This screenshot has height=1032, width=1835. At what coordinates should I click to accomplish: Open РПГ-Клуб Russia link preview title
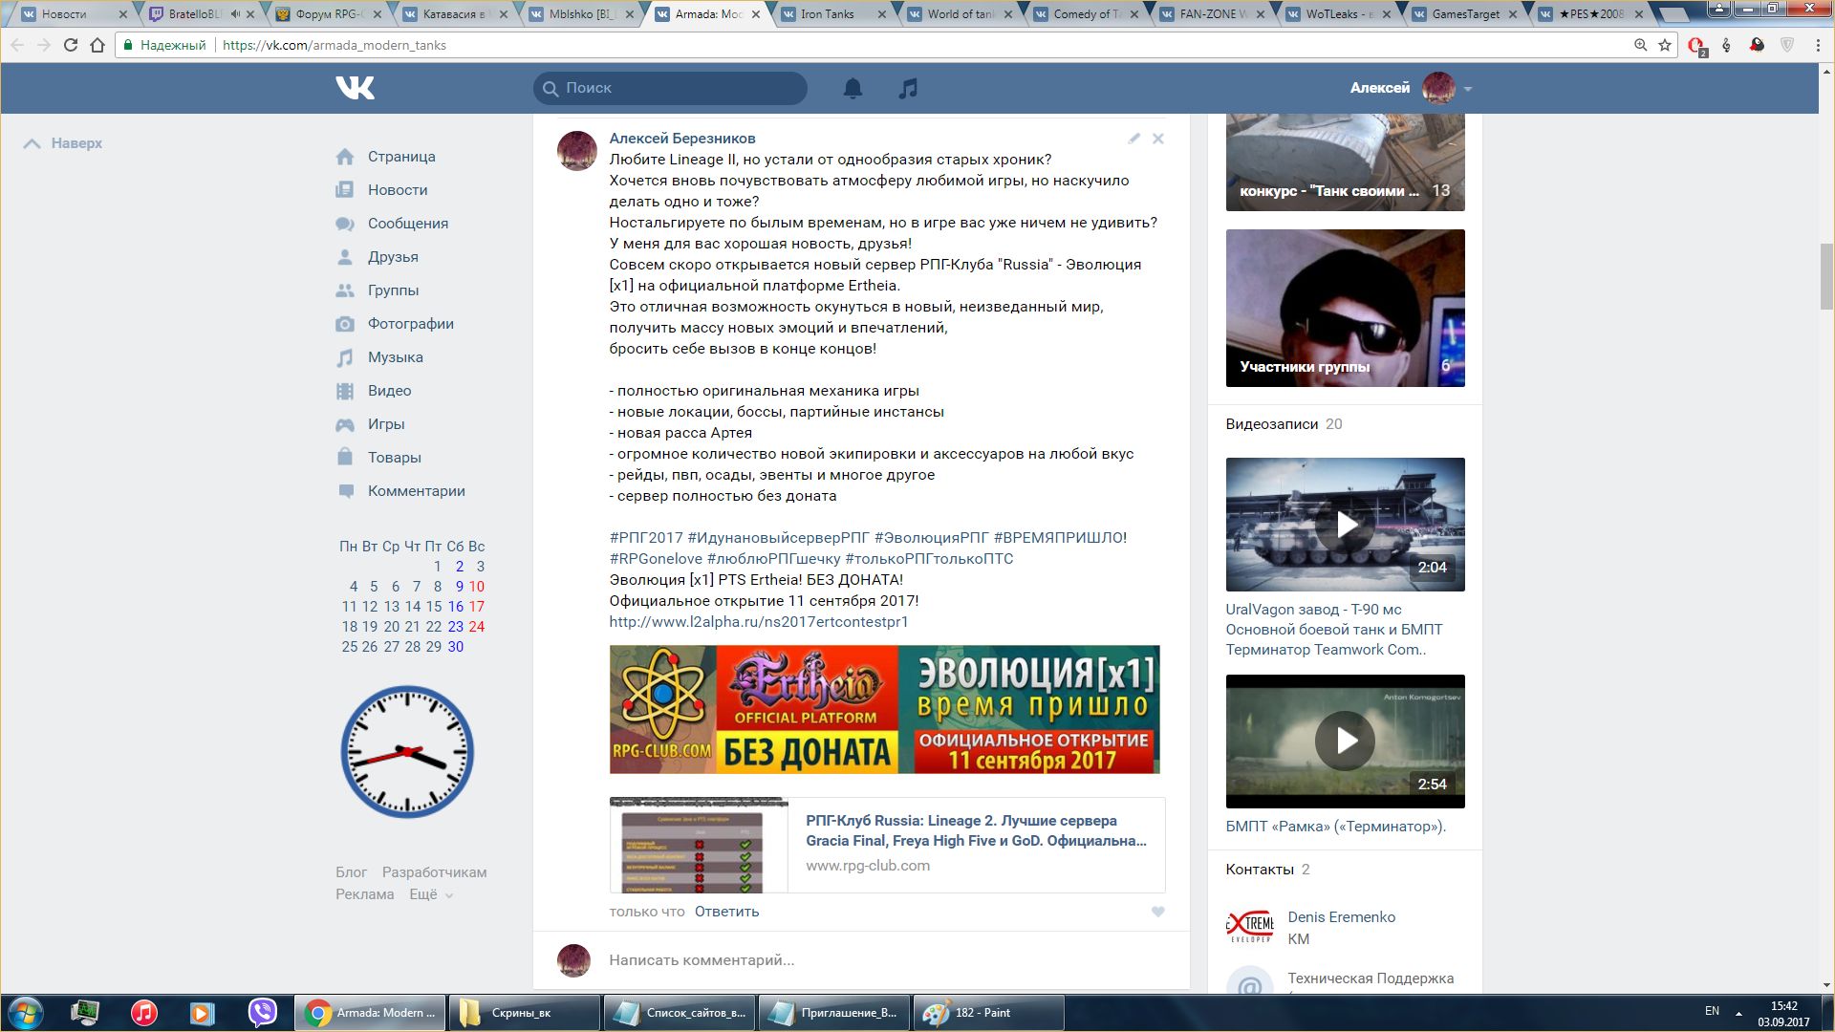click(976, 830)
